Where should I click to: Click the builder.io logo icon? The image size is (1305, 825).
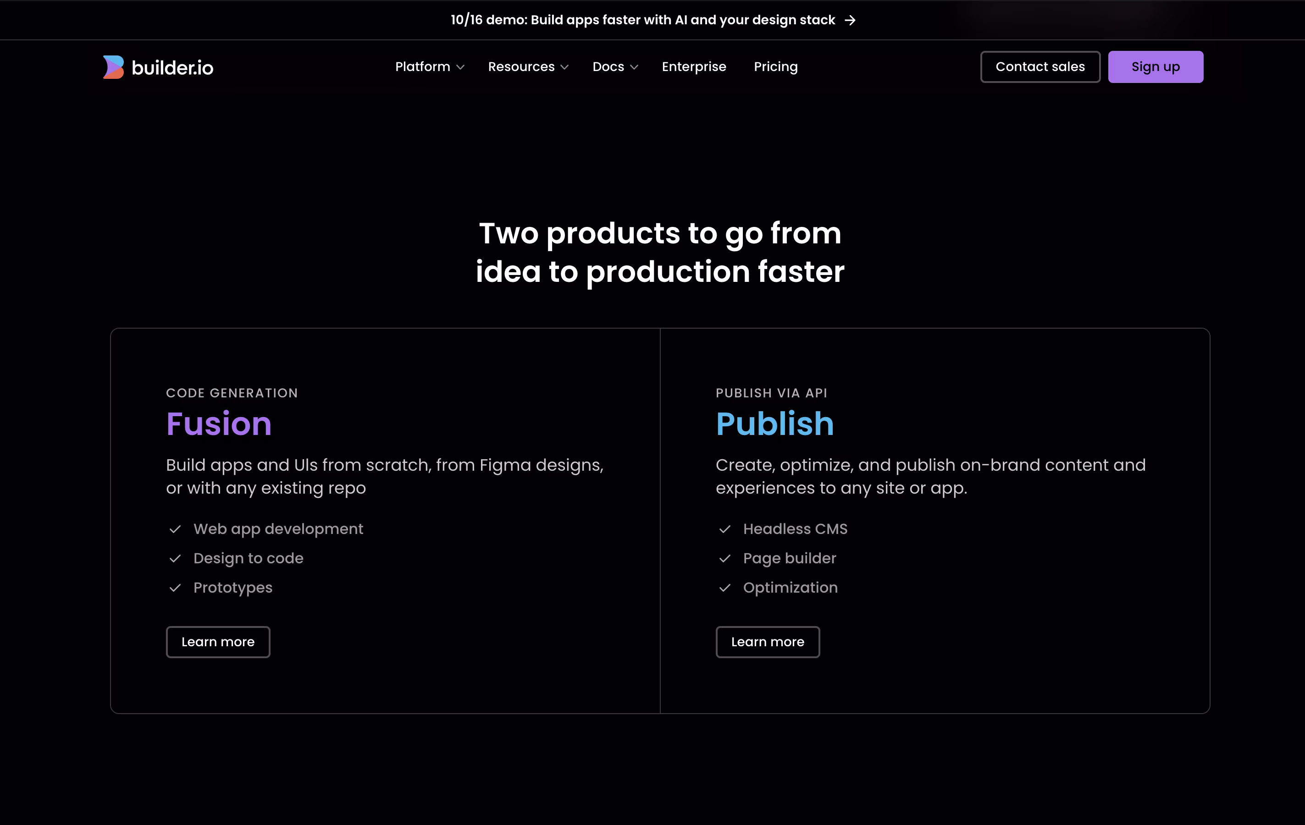(x=113, y=67)
